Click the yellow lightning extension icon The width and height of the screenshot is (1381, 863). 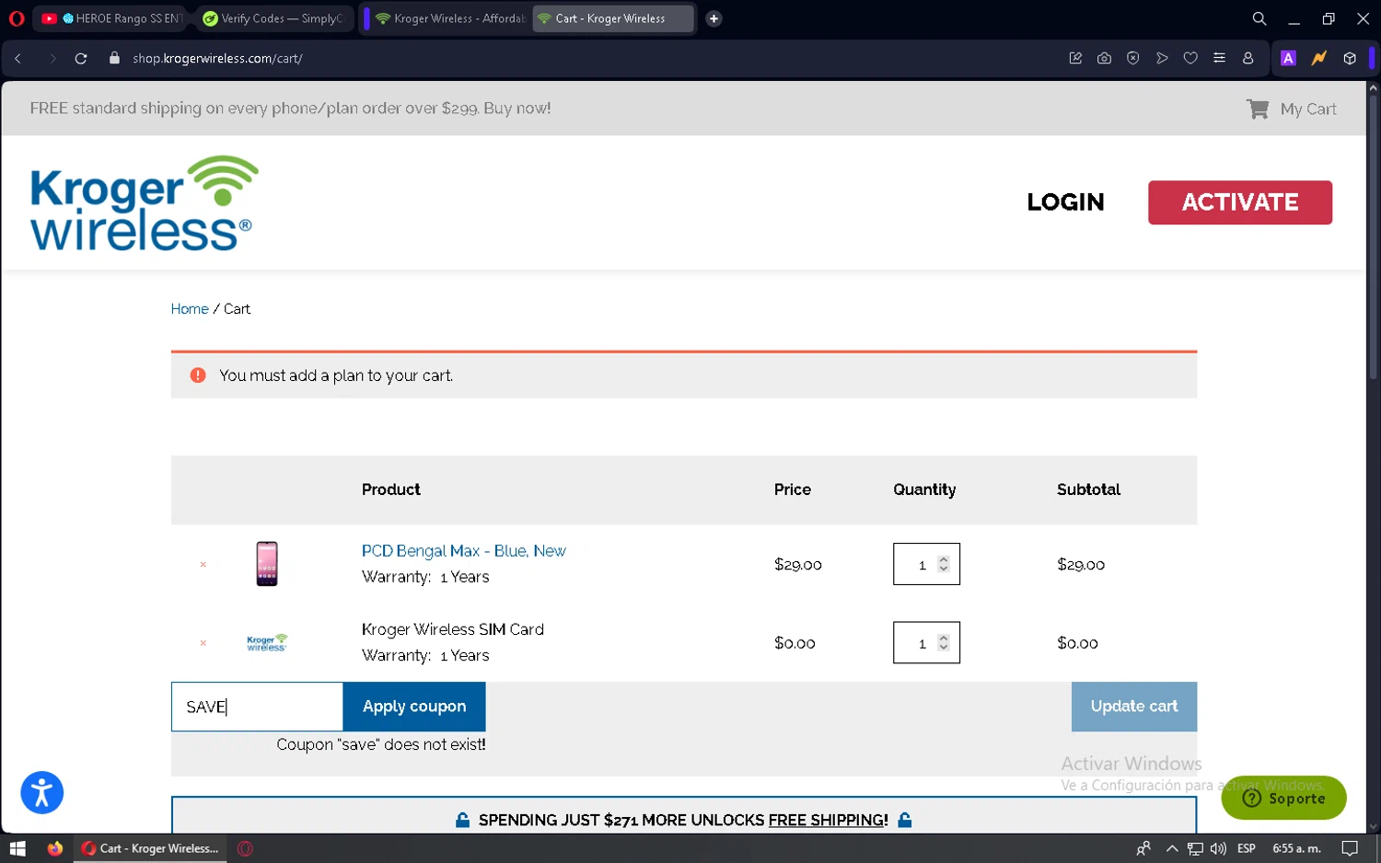[x=1318, y=58]
